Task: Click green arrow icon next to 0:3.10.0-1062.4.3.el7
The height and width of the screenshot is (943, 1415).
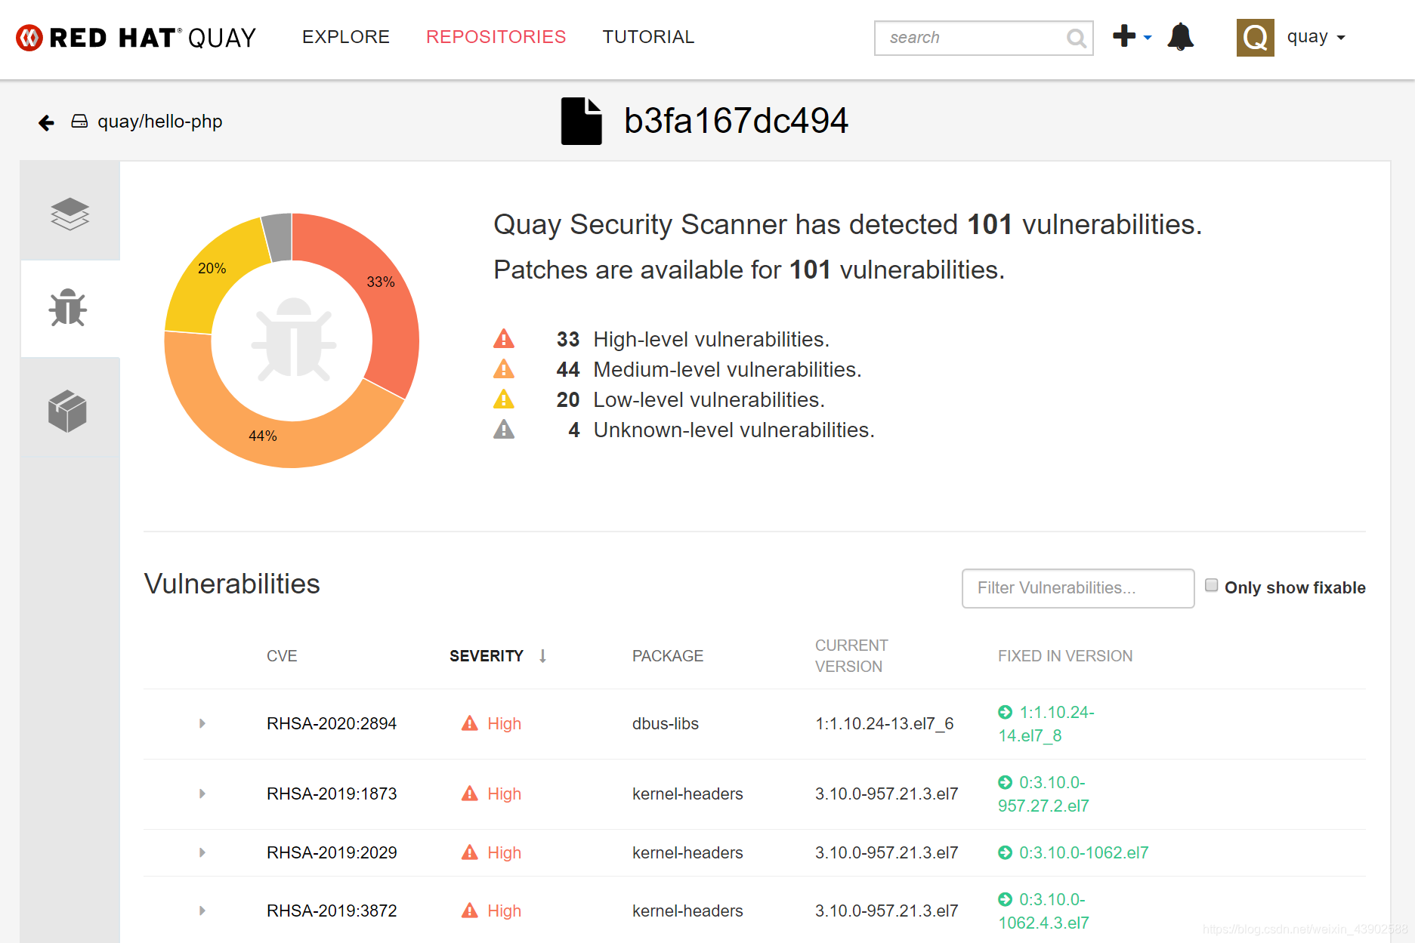Action: pyautogui.click(x=1005, y=899)
